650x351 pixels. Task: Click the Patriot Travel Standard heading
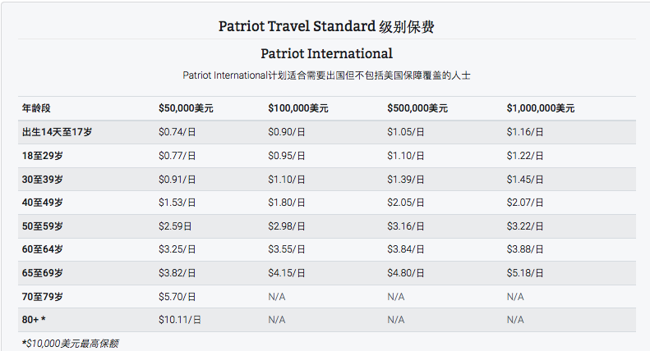(326, 26)
